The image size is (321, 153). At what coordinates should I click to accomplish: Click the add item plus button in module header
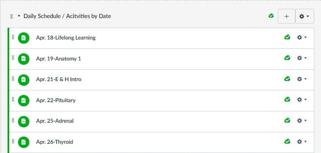(287, 16)
